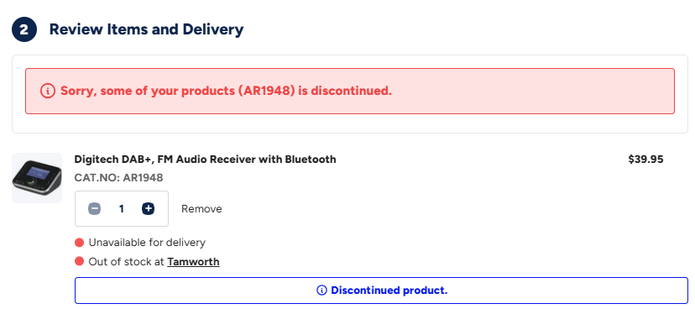Select the Review Items and Delivery heading
This screenshot has height=309, width=695.
pyautogui.click(x=146, y=29)
